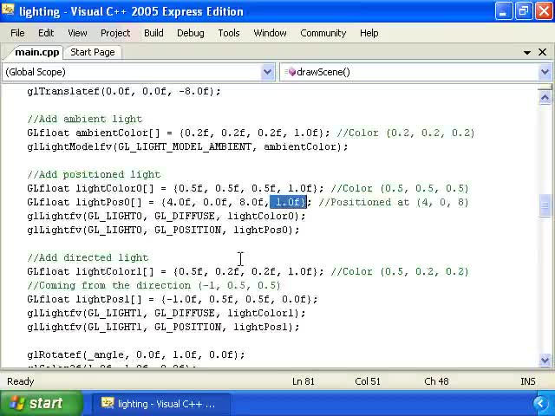Open the Debug menu

191,33
